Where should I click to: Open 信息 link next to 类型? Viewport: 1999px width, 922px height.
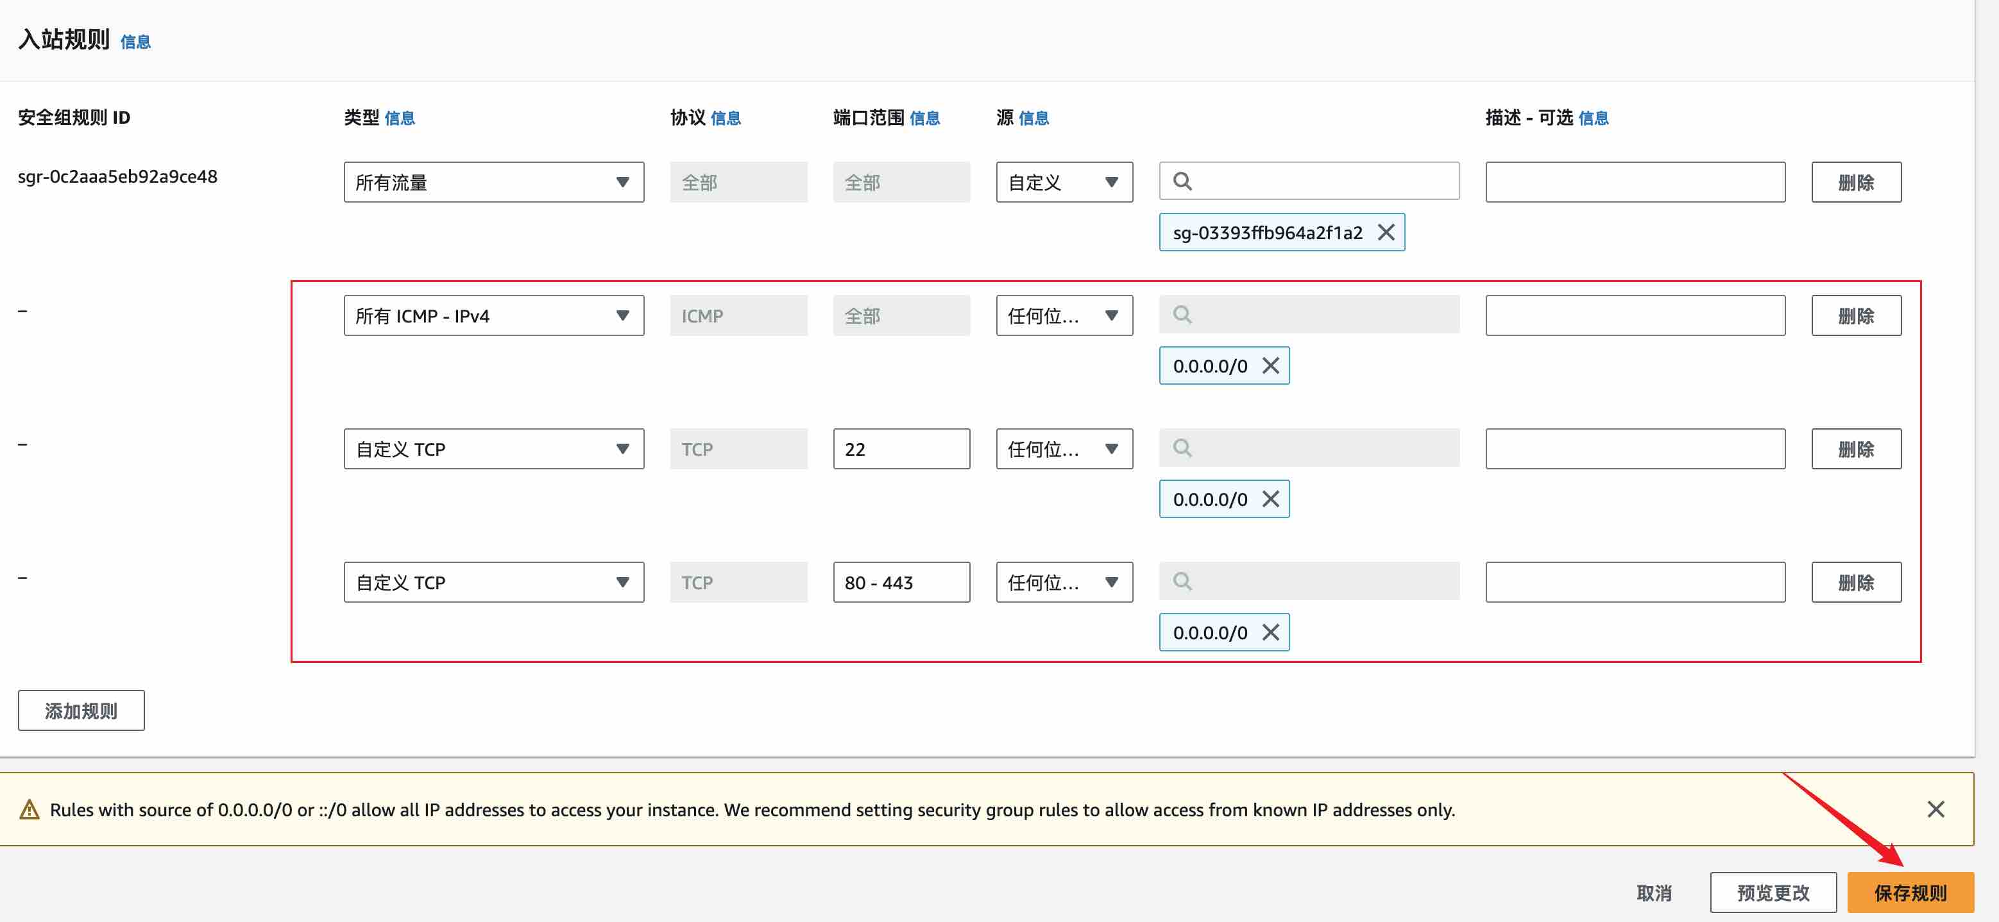[x=400, y=118]
